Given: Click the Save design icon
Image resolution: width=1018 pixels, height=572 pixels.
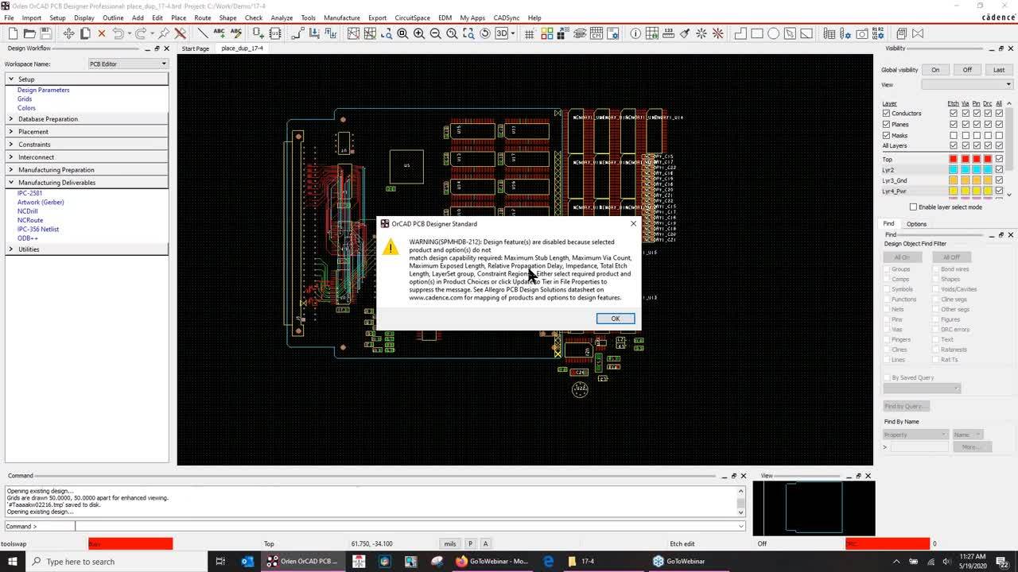Looking at the screenshot, I should coord(46,33).
